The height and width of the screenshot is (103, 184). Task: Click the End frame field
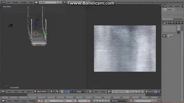69,101
